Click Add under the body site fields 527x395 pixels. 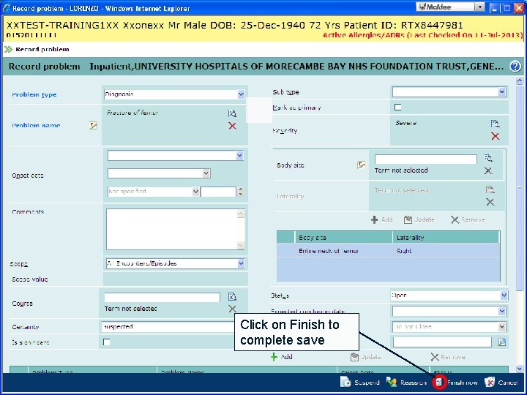tap(382, 219)
